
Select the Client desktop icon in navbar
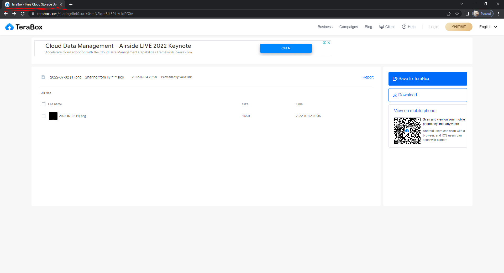point(381,27)
